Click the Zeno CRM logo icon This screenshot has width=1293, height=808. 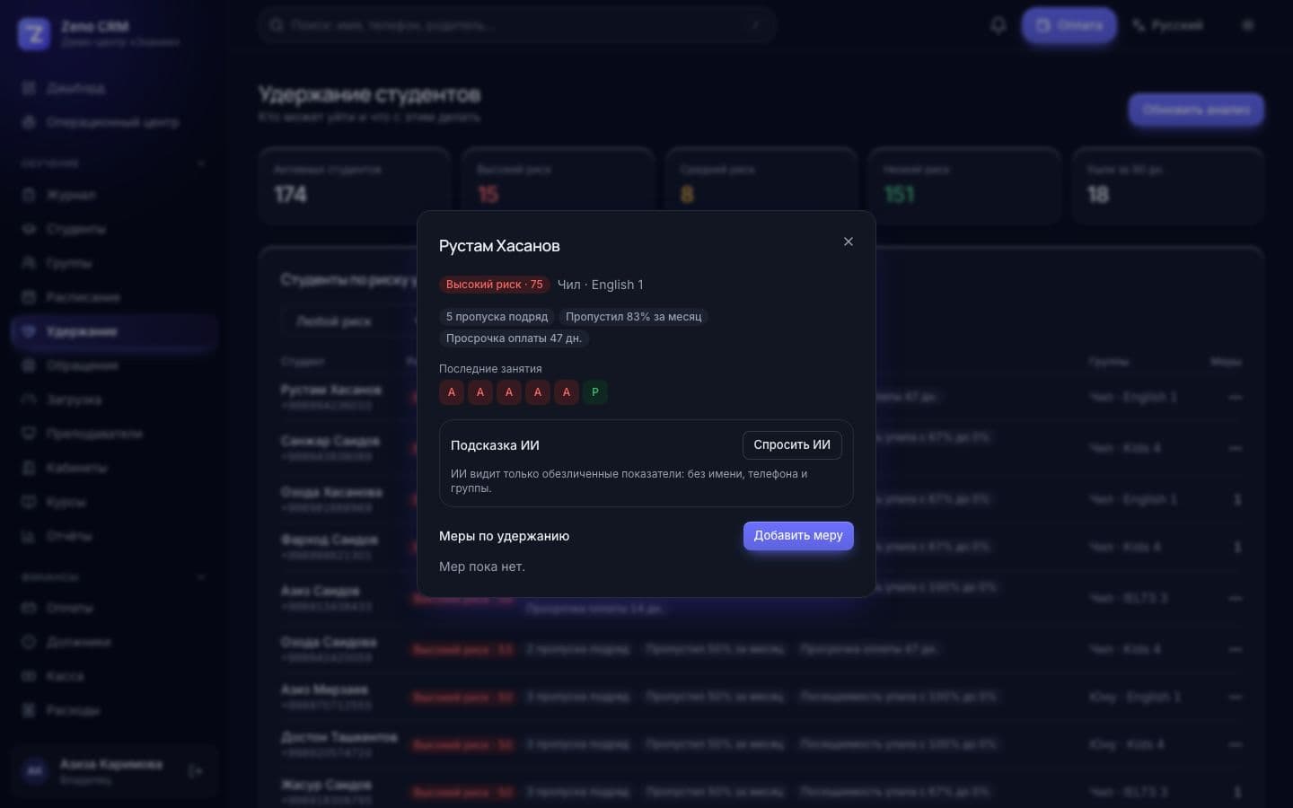pyautogui.click(x=34, y=34)
